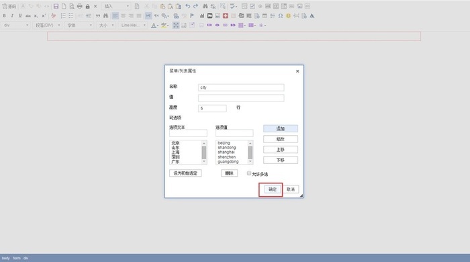470x262 pixels.
Task: Open the div styles dropdown
Action: pos(15,26)
